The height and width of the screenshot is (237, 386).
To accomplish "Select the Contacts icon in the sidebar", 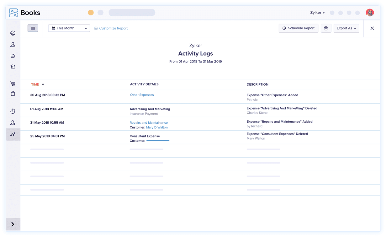I will coord(13,44).
